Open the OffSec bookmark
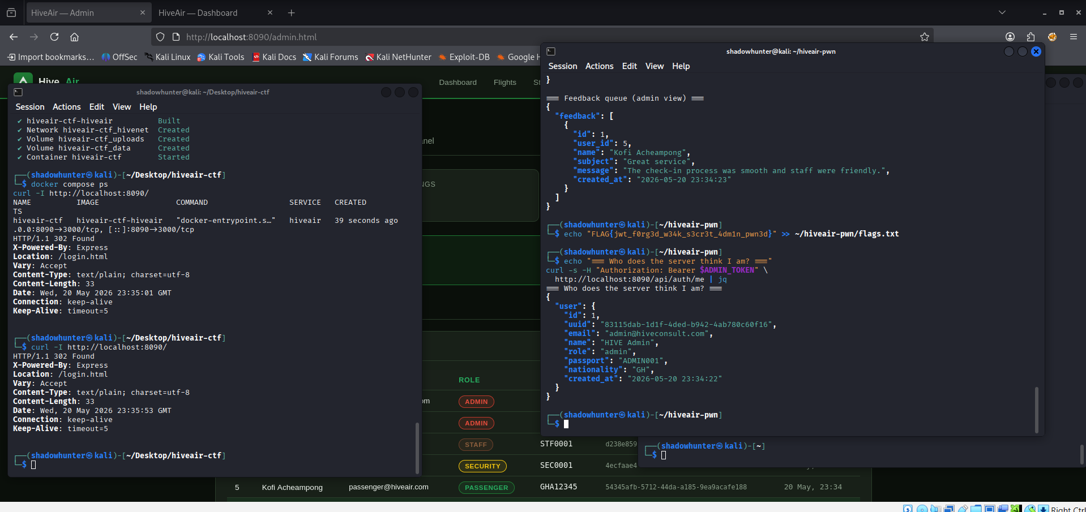 (x=119, y=57)
